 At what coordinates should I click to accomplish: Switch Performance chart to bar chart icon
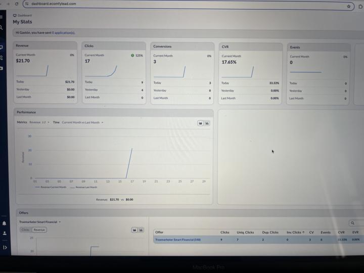(x=207, y=123)
